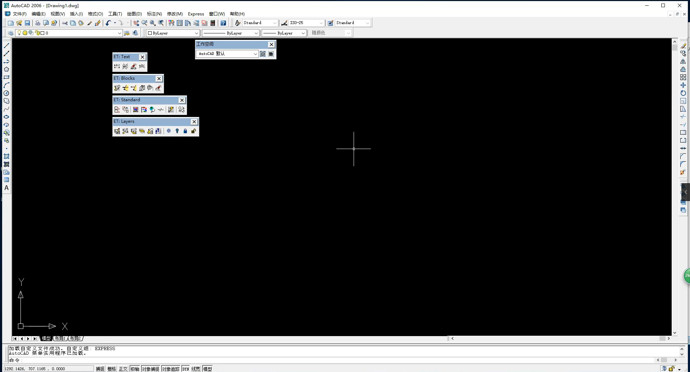
Task: Toggle 捕捉 snap mode in status bar
Action: [x=100, y=369]
